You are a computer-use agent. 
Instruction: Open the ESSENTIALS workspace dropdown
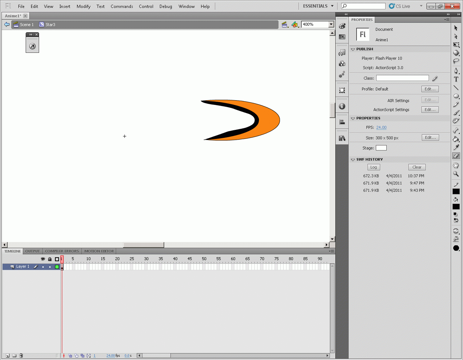(318, 6)
